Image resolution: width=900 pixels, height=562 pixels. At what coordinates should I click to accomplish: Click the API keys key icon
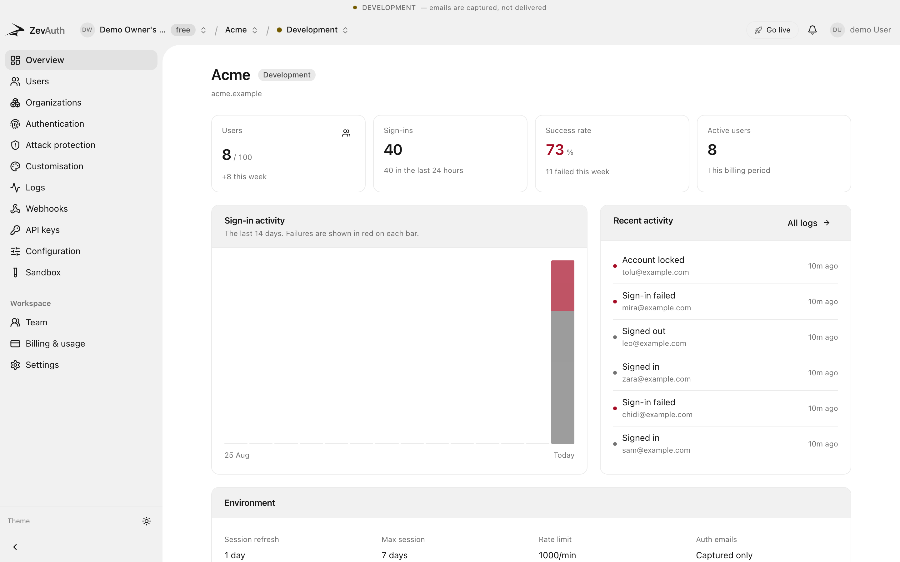pos(15,230)
